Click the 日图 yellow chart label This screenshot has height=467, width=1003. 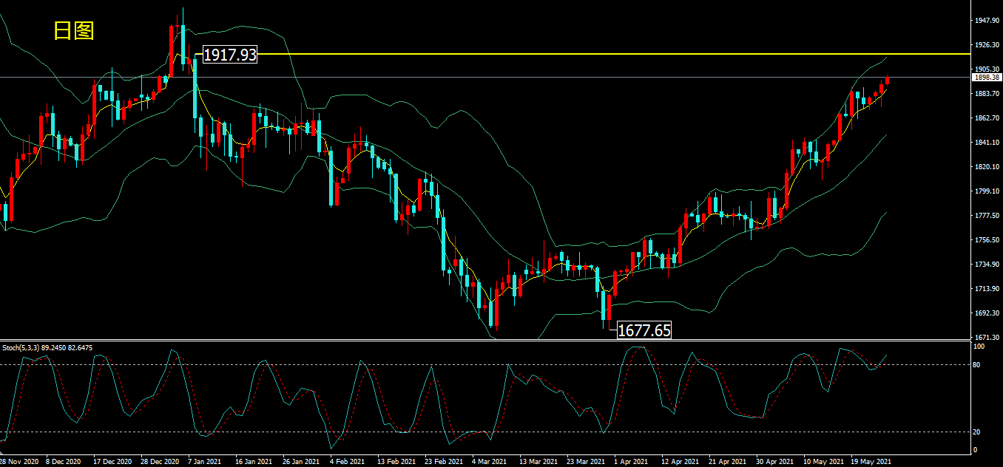pyautogui.click(x=74, y=30)
